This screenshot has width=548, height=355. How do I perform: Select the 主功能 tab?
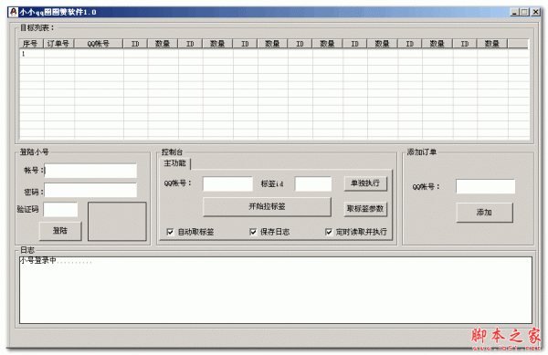pyautogui.click(x=175, y=163)
